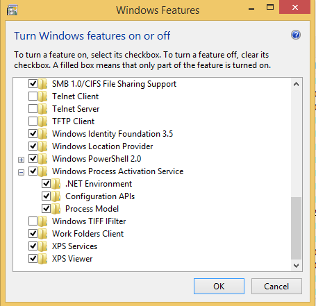Click the folder icon next to XPS Viewer

tap(43, 259)
